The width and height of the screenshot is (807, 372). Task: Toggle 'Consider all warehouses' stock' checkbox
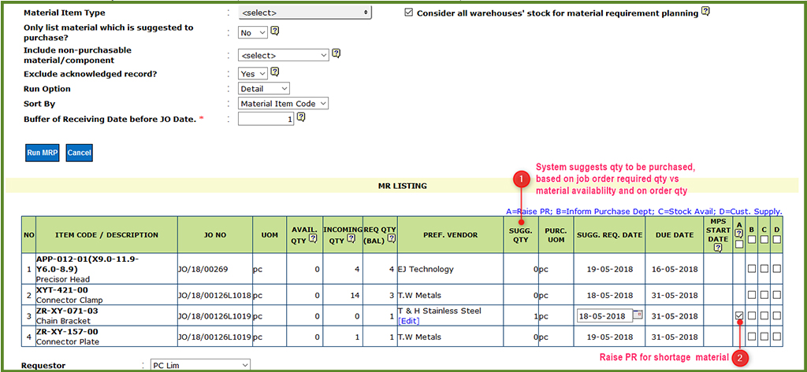tap(409, 13)
